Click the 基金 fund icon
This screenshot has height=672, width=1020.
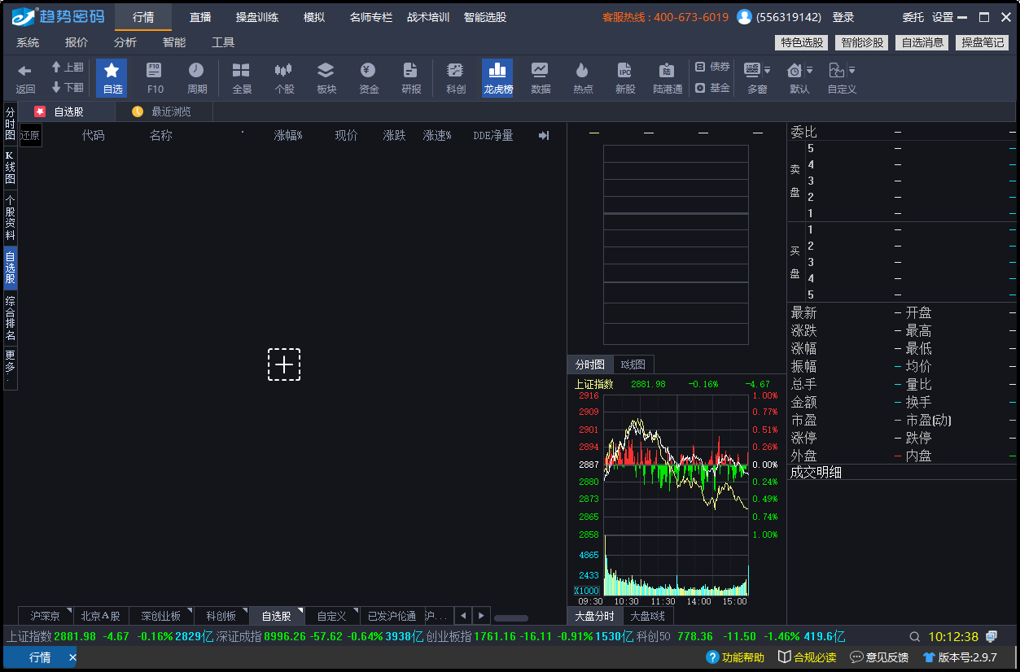coord(700,88)
